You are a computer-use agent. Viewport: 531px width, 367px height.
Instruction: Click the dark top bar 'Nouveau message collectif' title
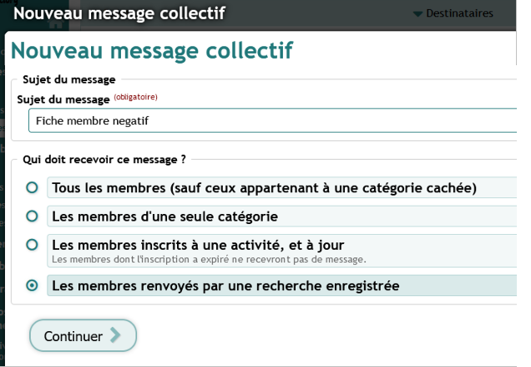pyautogui.click(x=119, y=13)
